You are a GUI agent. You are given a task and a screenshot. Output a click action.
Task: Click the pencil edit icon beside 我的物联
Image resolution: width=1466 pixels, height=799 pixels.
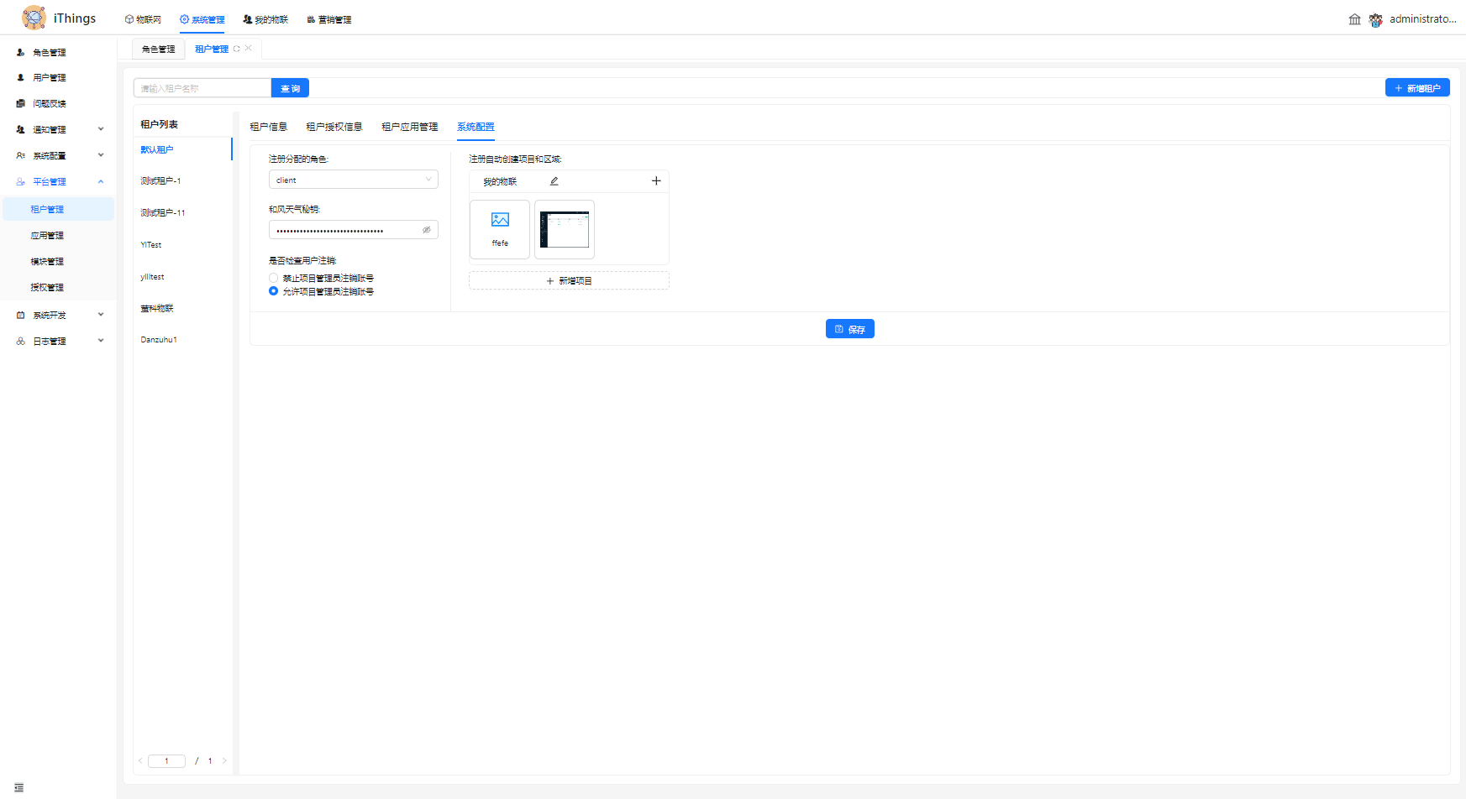coord(554,181)
